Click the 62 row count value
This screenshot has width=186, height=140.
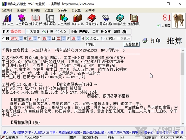tap(122, 138)
